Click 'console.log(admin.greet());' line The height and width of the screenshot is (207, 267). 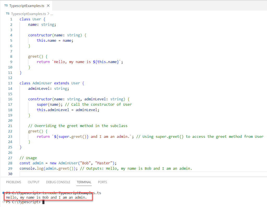48,168
